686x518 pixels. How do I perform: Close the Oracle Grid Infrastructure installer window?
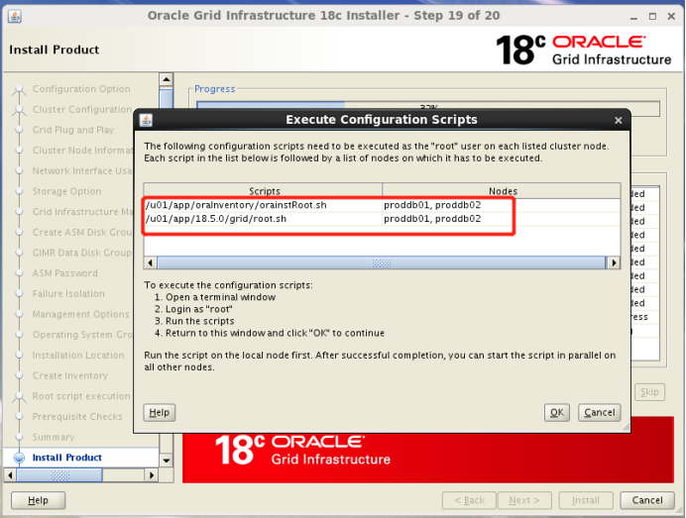(671, 17)
